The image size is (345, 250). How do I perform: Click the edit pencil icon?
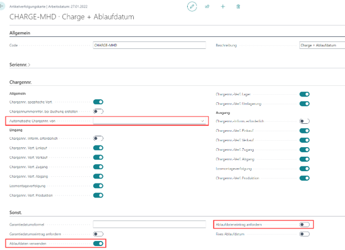(x=191, y=6)
